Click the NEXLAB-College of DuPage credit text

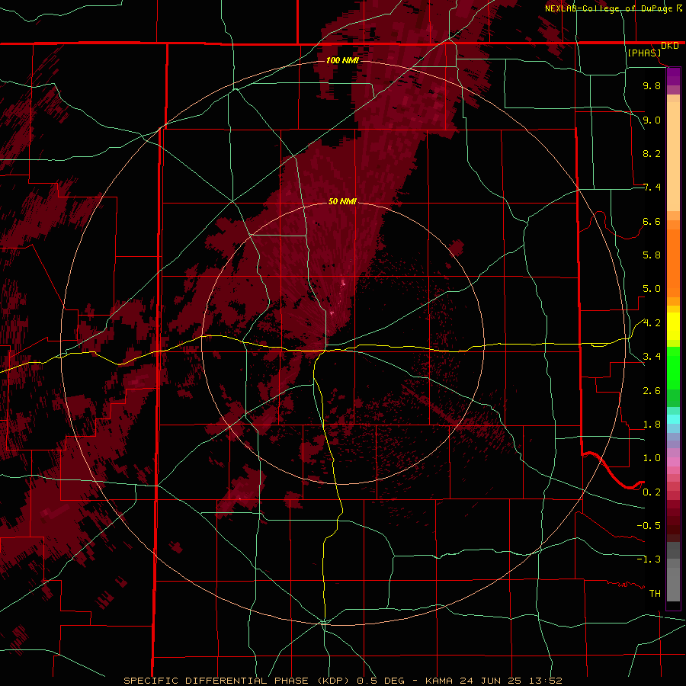click(x=609, y=8)
